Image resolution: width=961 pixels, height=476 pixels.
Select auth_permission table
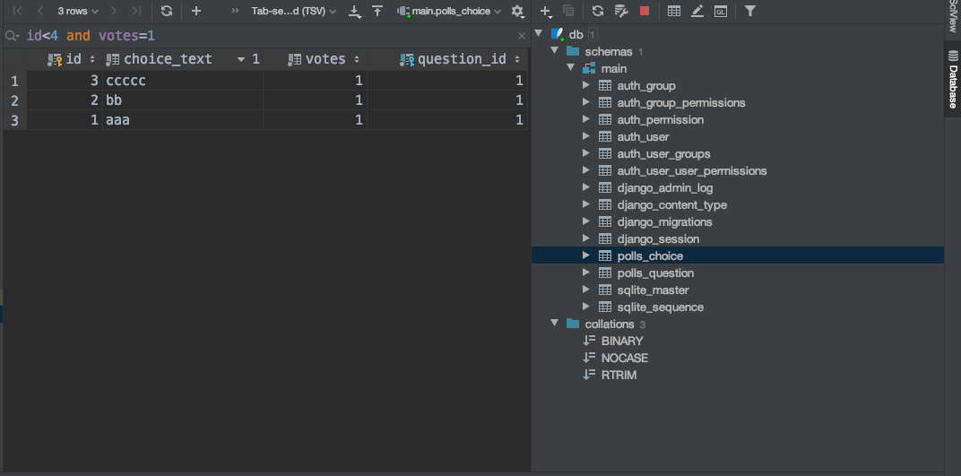pyautogui.click(x=660, y=120)
